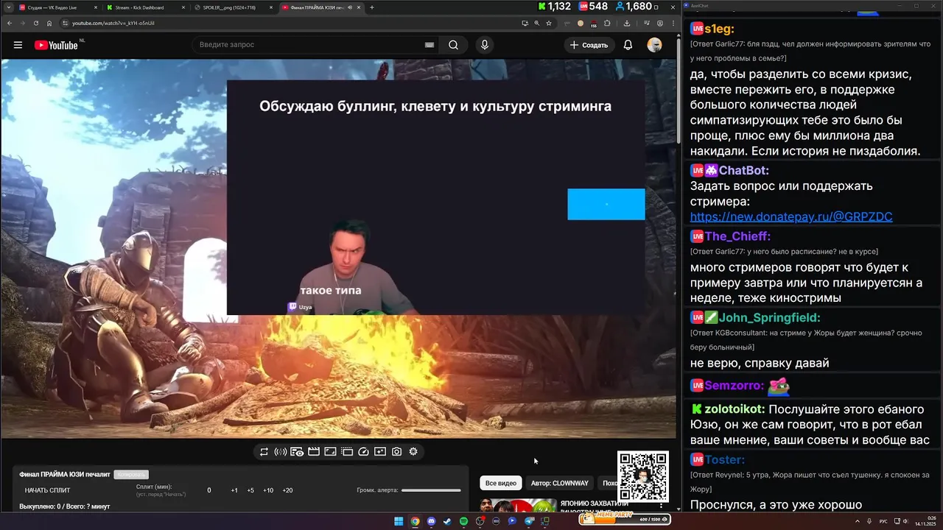Click the РУС keyboard language indicator

pos(883,521)
